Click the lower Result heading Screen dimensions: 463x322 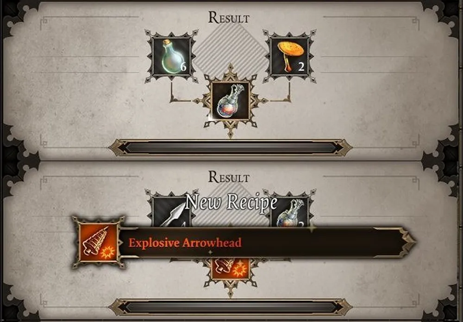click(229, 177)
